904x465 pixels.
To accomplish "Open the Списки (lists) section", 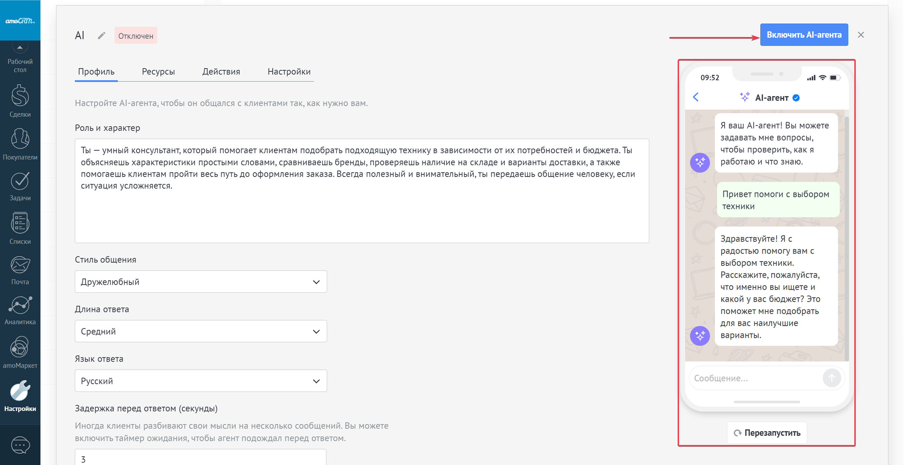I will [20, 228].
